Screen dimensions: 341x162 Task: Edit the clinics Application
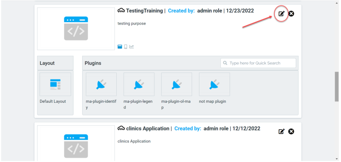click(281, 131)
